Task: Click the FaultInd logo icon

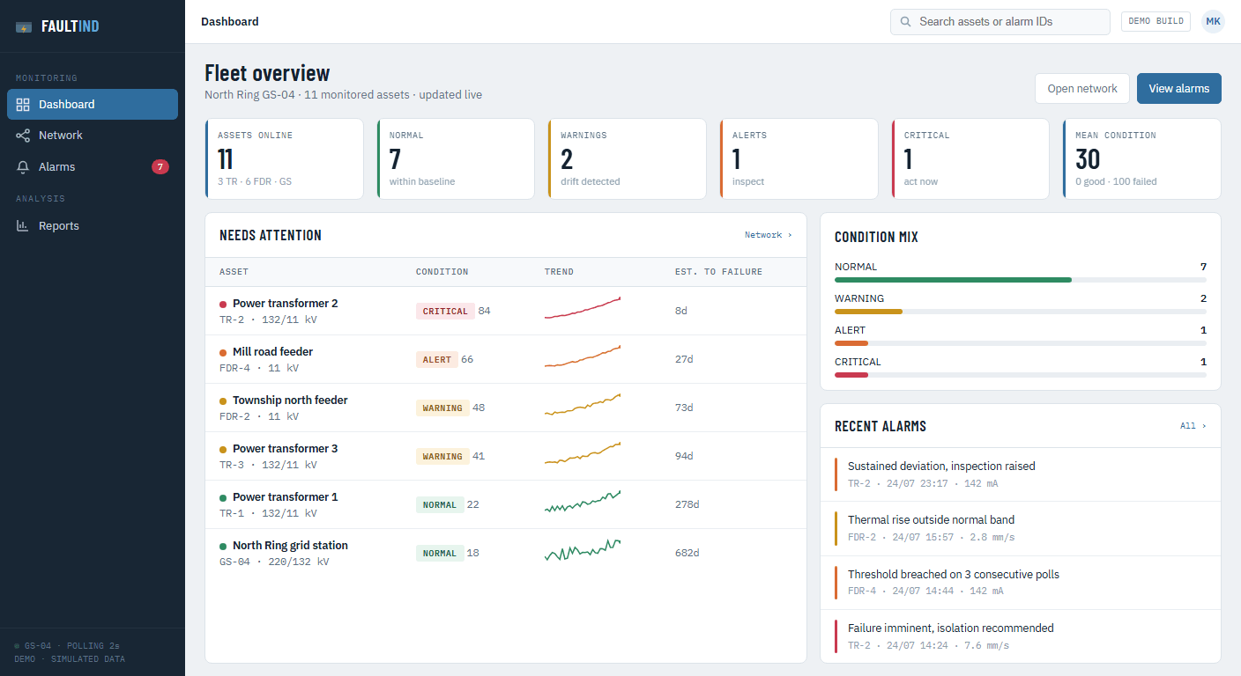Action: pyautogui.click(x=24, y=26)
